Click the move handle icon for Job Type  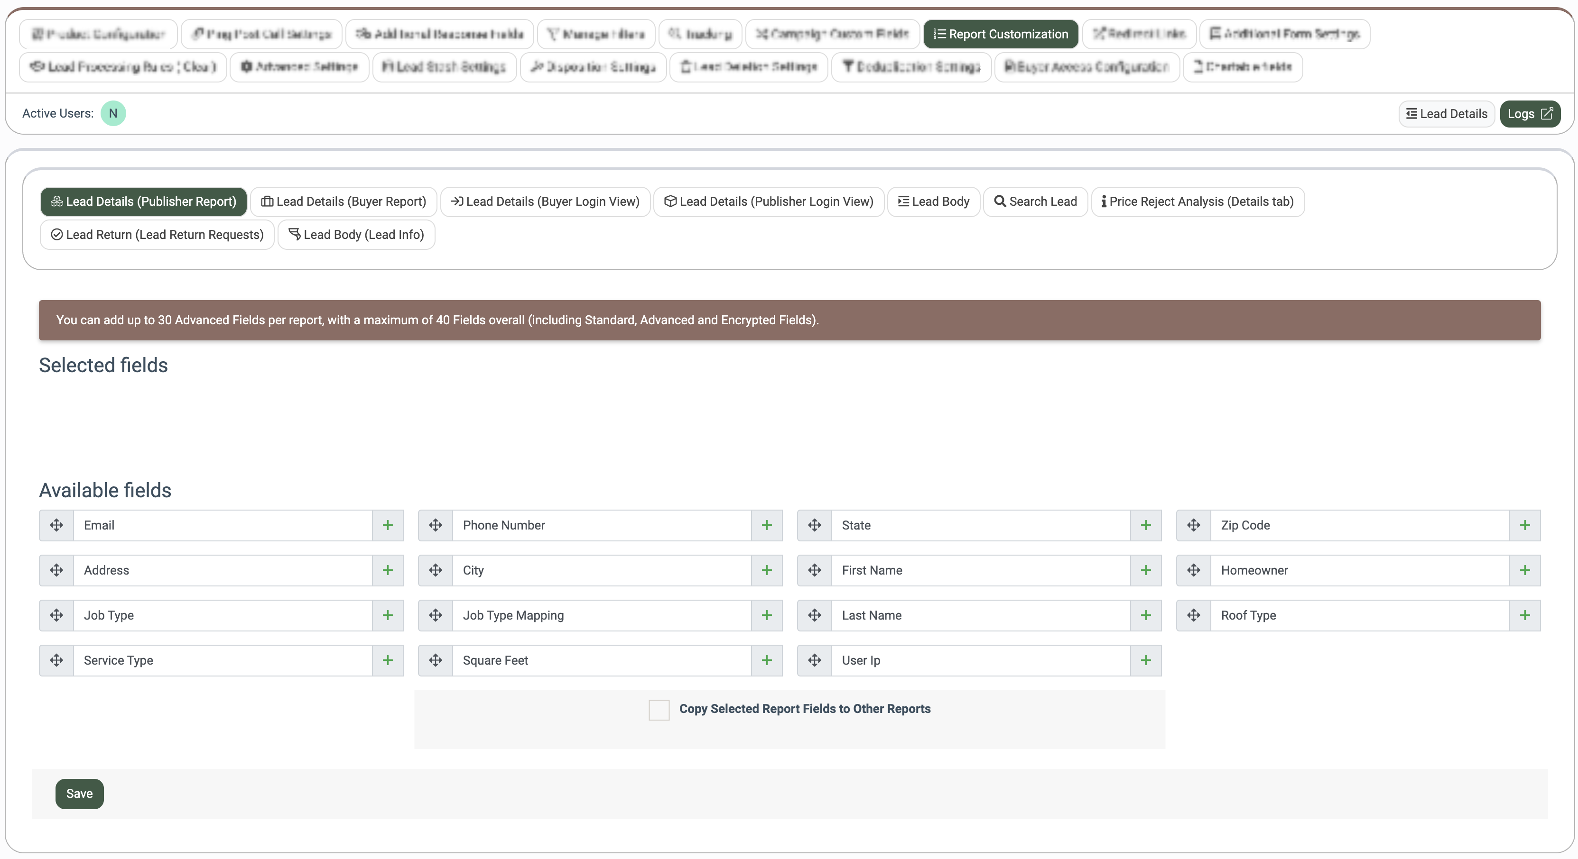pos(56,615)
